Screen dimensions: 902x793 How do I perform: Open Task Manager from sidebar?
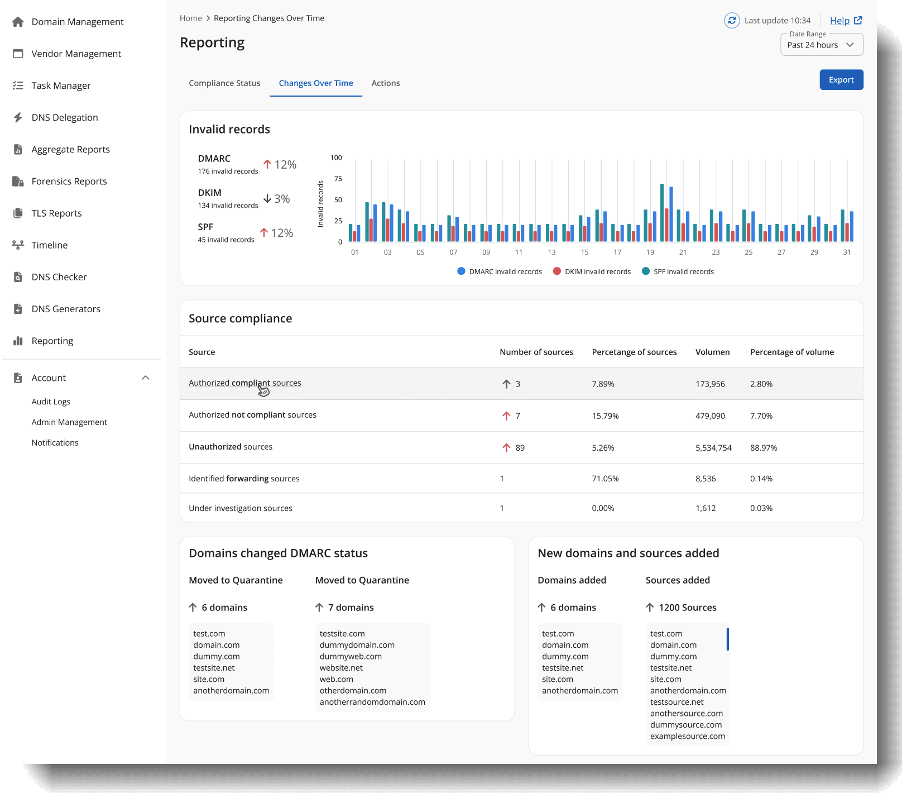[61, 85]
